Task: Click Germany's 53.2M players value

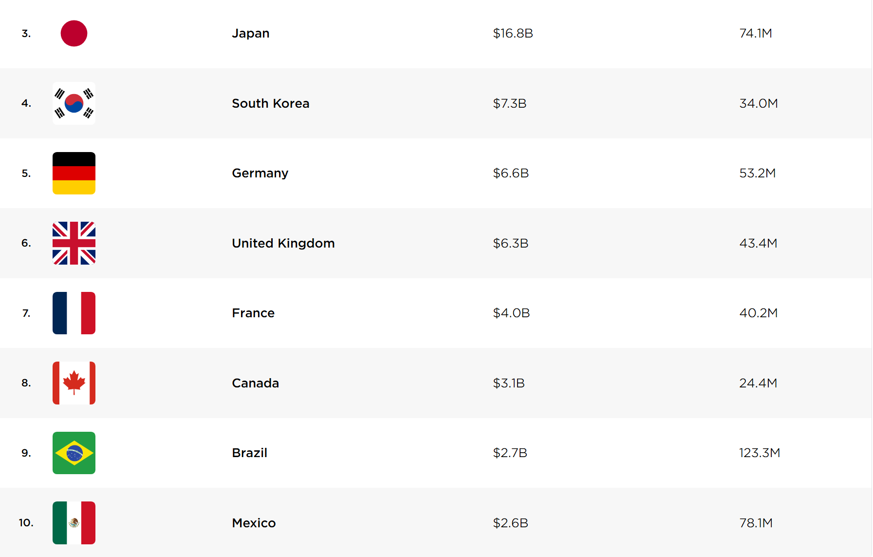Action: (x=758, y=173)
